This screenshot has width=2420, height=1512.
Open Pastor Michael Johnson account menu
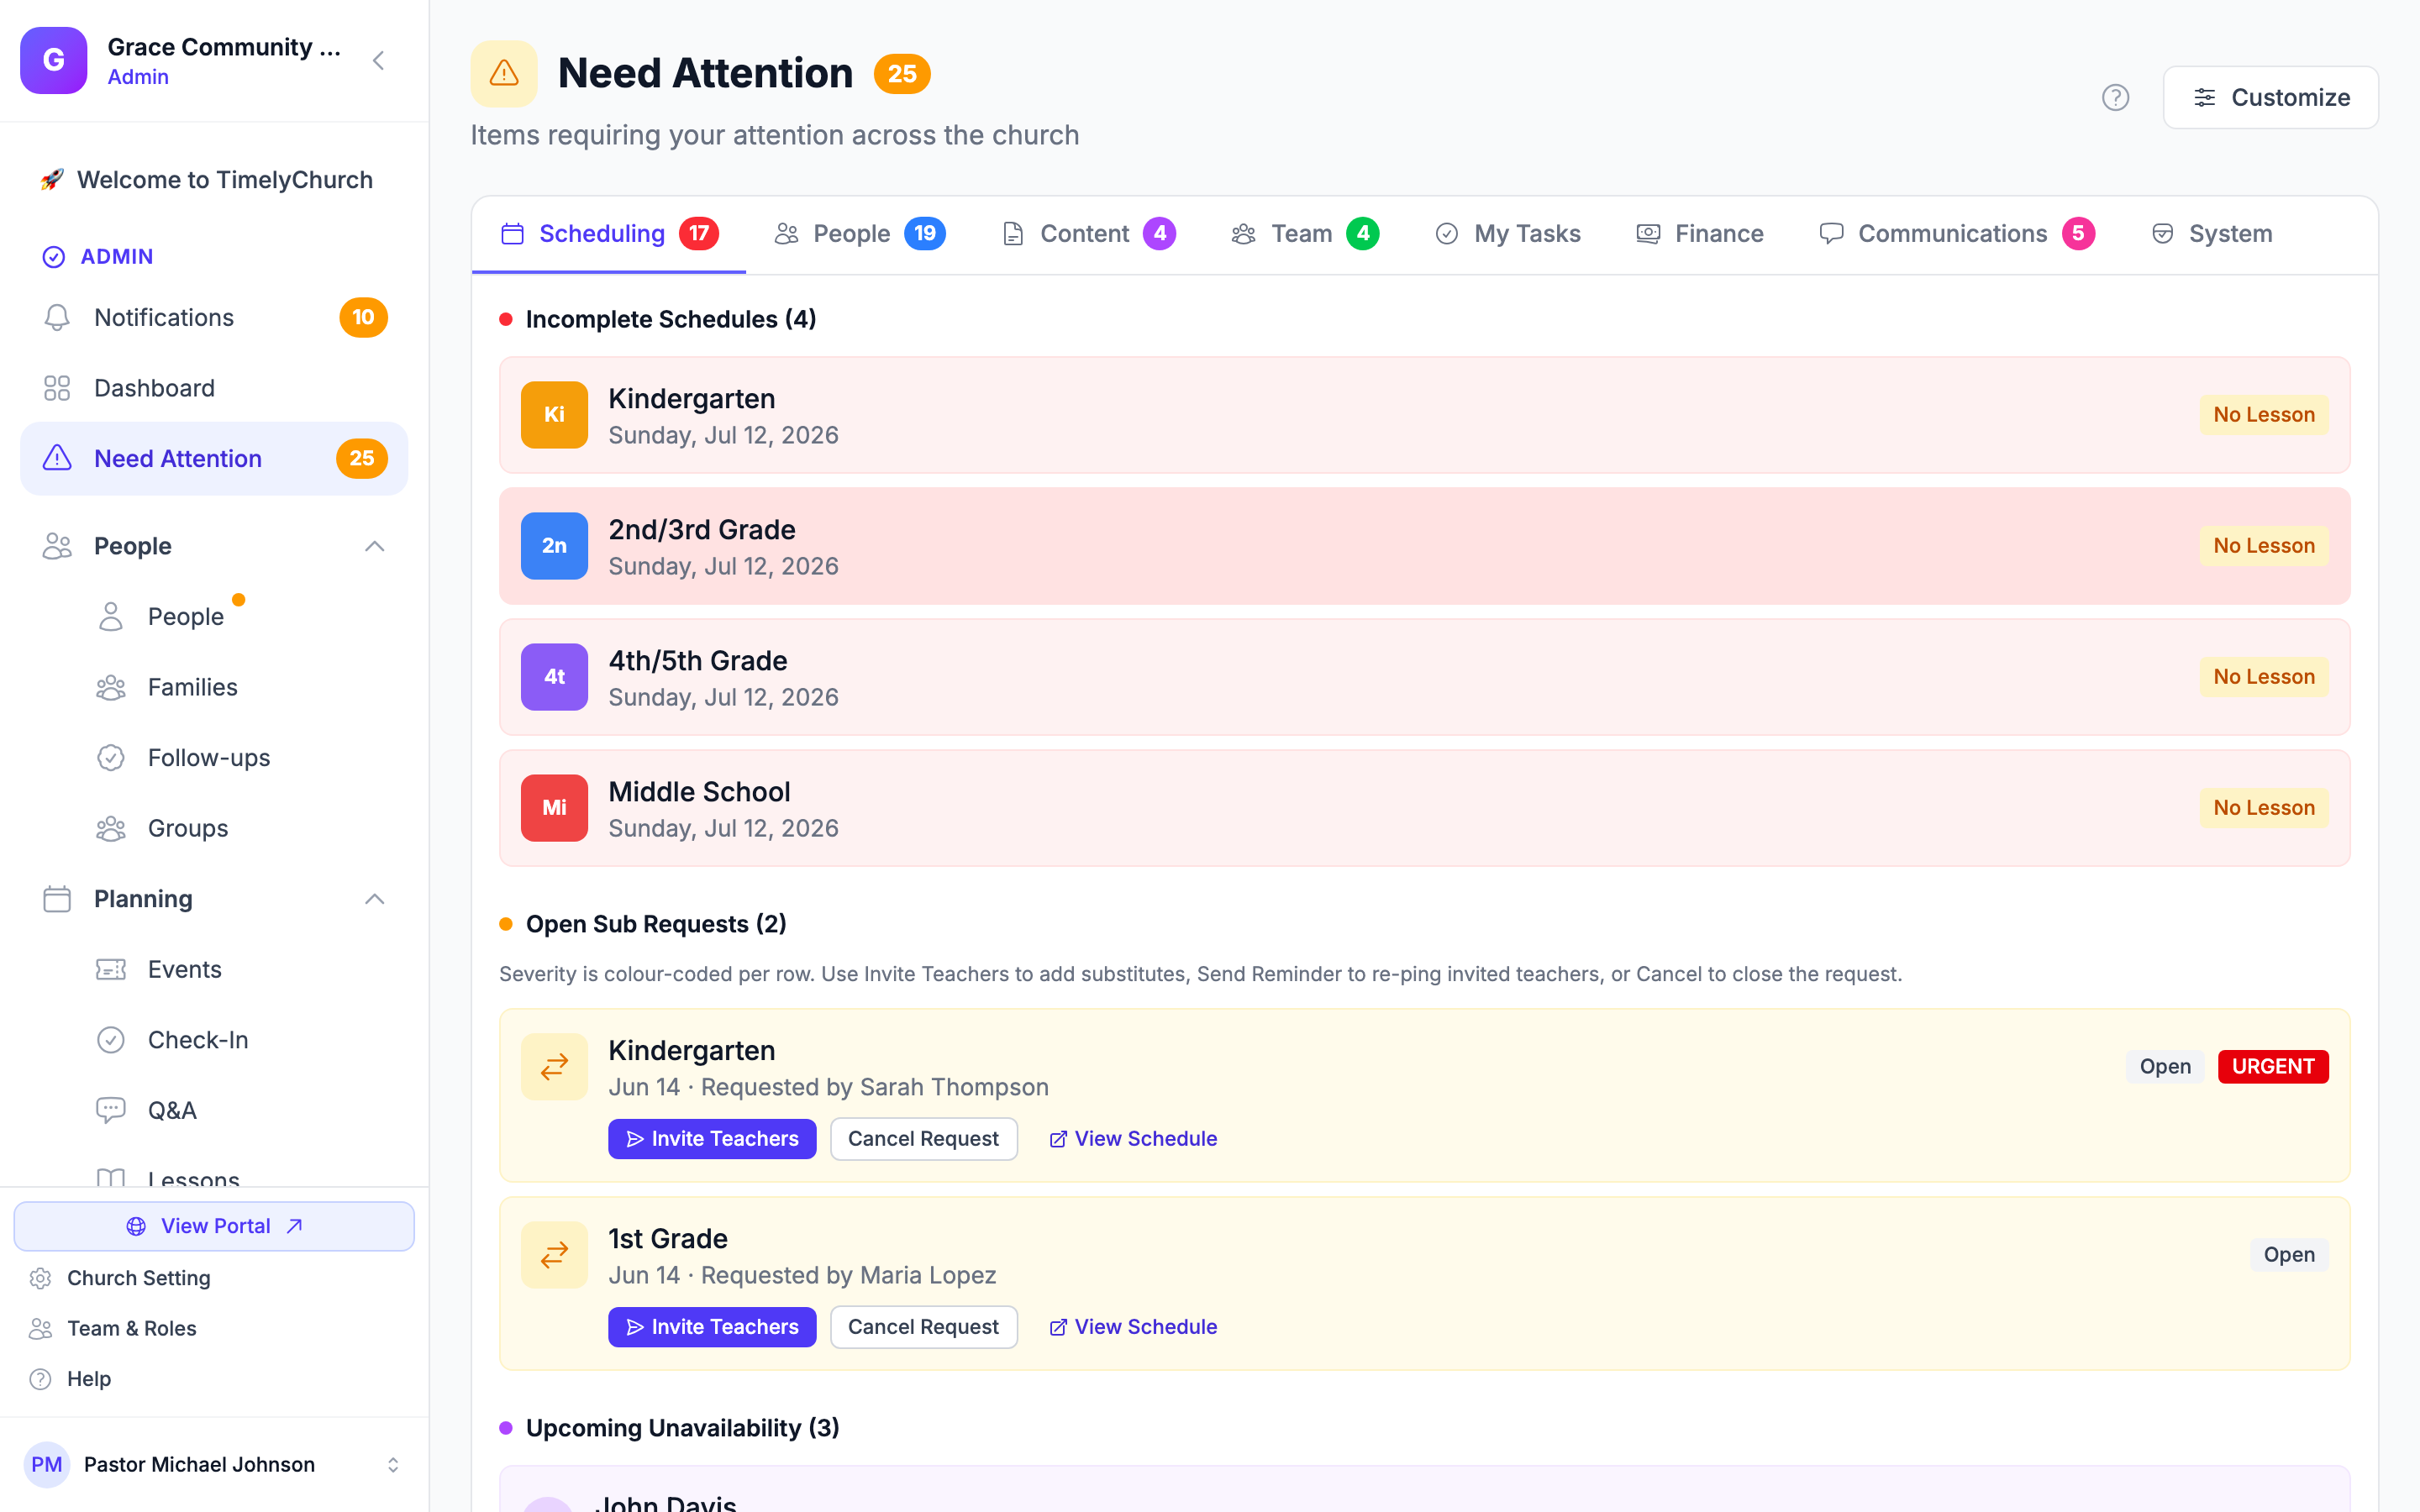click(214, 1465)
